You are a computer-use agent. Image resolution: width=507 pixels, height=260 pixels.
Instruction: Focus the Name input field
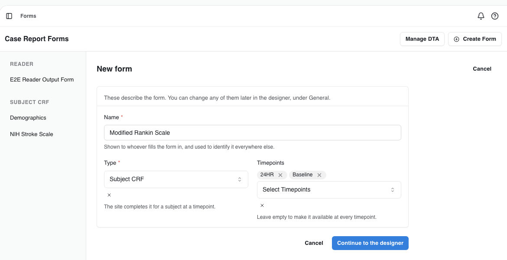coord(253,133)
